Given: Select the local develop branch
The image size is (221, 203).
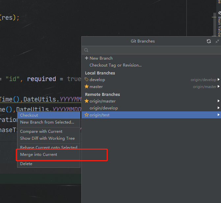Looking at the screenshot, I should click(151, 80).
